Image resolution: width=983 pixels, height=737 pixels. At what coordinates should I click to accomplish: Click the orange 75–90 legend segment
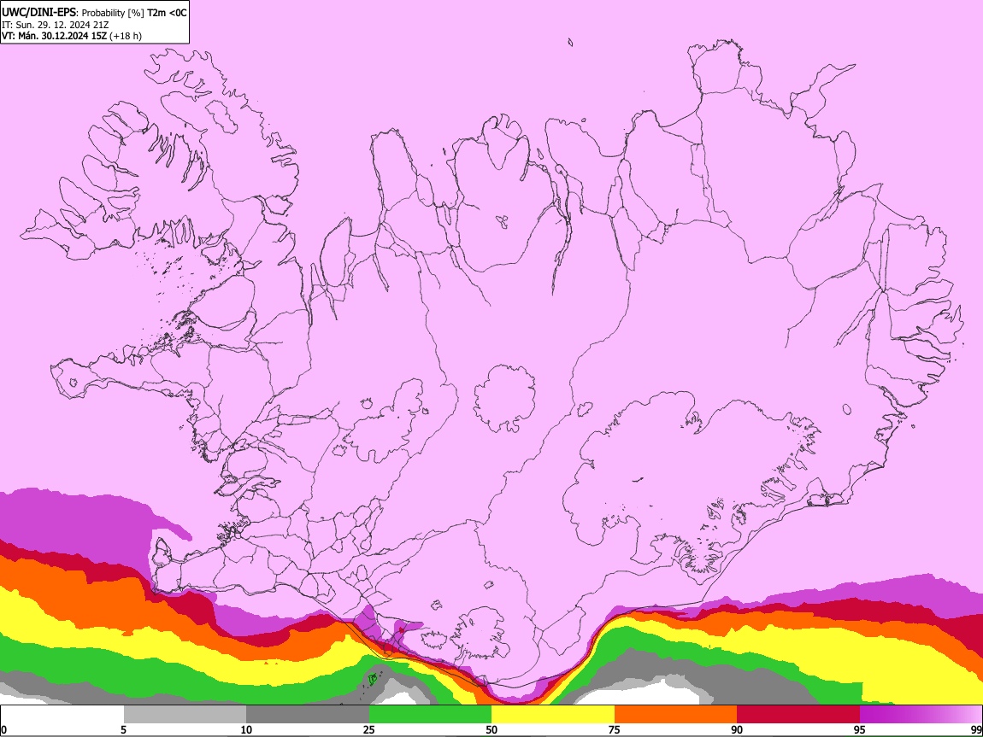(x=676, y=715)
